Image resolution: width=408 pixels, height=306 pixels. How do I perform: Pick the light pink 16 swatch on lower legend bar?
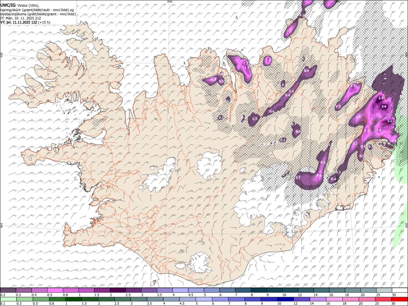(x=334, y=299)
